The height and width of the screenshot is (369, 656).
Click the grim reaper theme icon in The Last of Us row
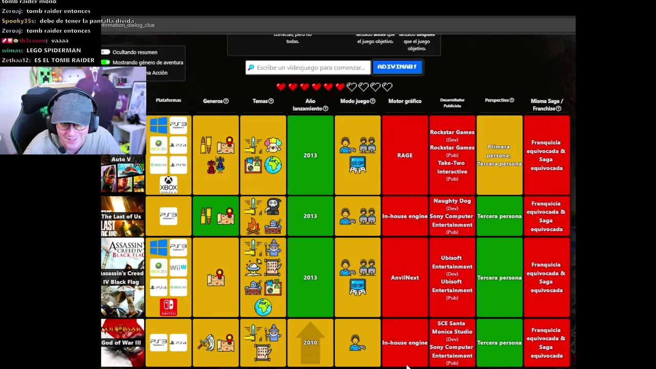click(273, 206)
